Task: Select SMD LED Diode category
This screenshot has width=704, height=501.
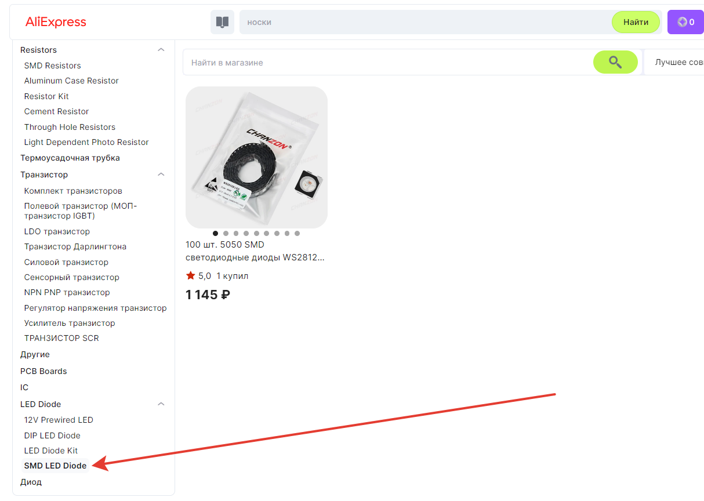Action: (55, 466)
